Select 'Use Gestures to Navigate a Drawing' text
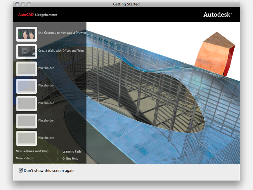 [x=62, y=33]
